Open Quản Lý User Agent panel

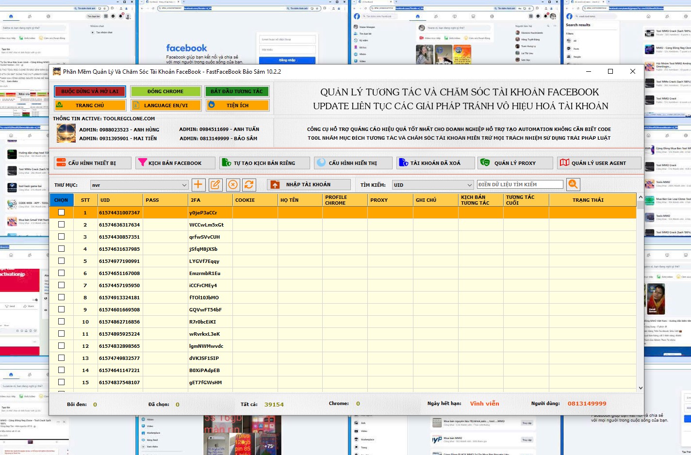pyautogui.click(x=599, y=163)
